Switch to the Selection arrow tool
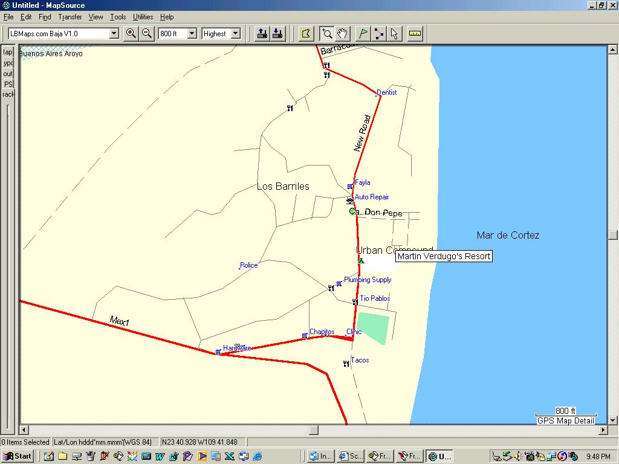 [394, 34]
